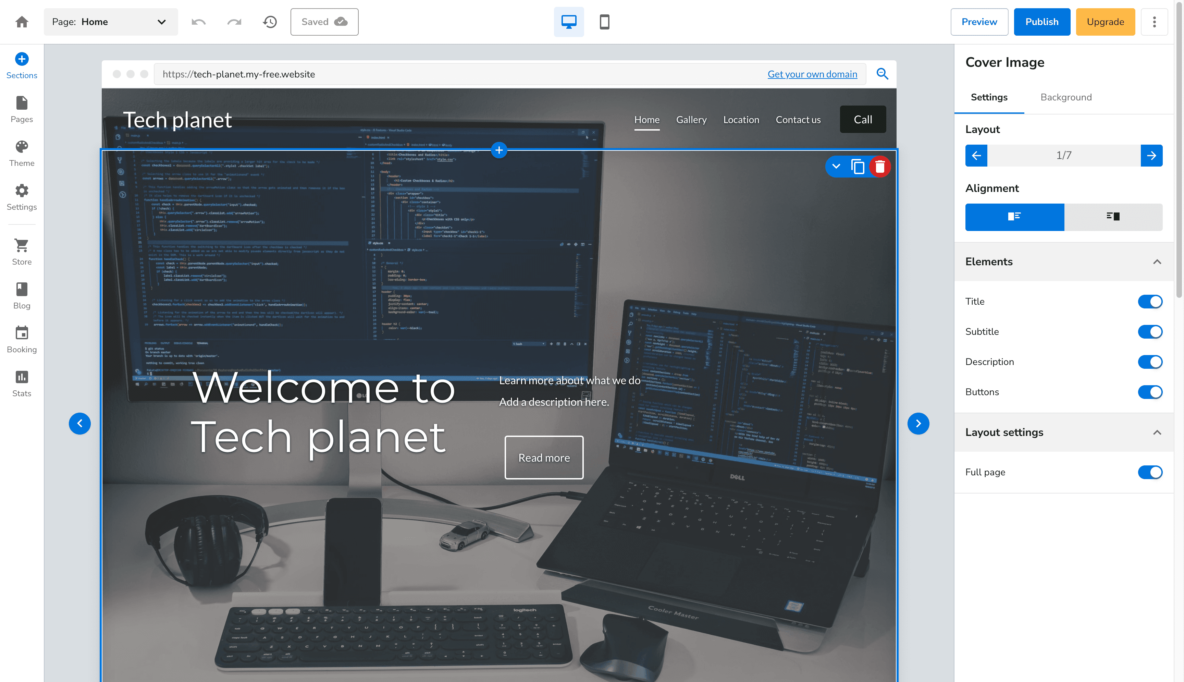Go to the dashboard home icon
Viewport: 1184px width, 682px height.
tap(22, 22)
